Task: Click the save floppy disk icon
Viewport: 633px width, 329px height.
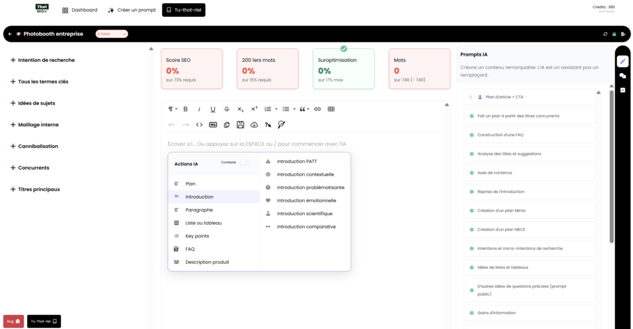Action: (x=240, y=124)
